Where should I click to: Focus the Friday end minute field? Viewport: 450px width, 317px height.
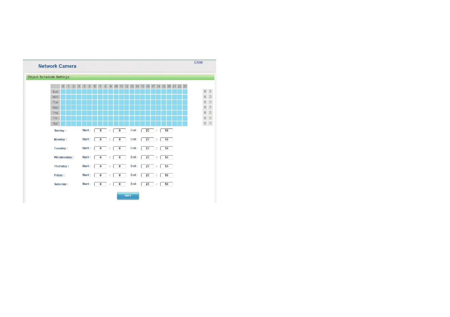(x=167, y=175)
